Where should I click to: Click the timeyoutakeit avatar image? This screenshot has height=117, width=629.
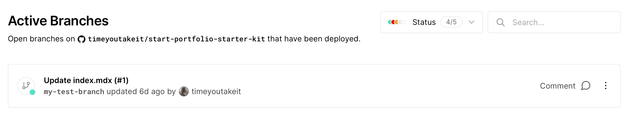pyautogui.click(x=184, y=91)
